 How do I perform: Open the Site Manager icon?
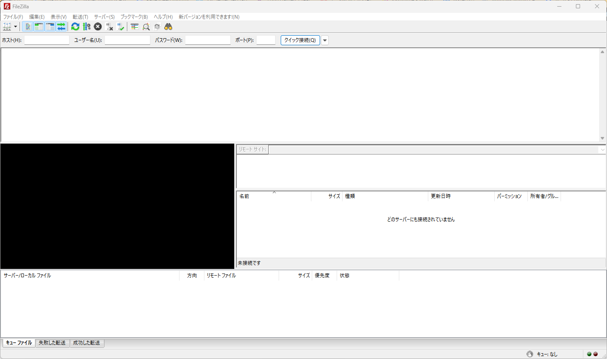7,27
